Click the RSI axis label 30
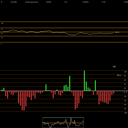128x128 pixels. (x=2, y=38)
